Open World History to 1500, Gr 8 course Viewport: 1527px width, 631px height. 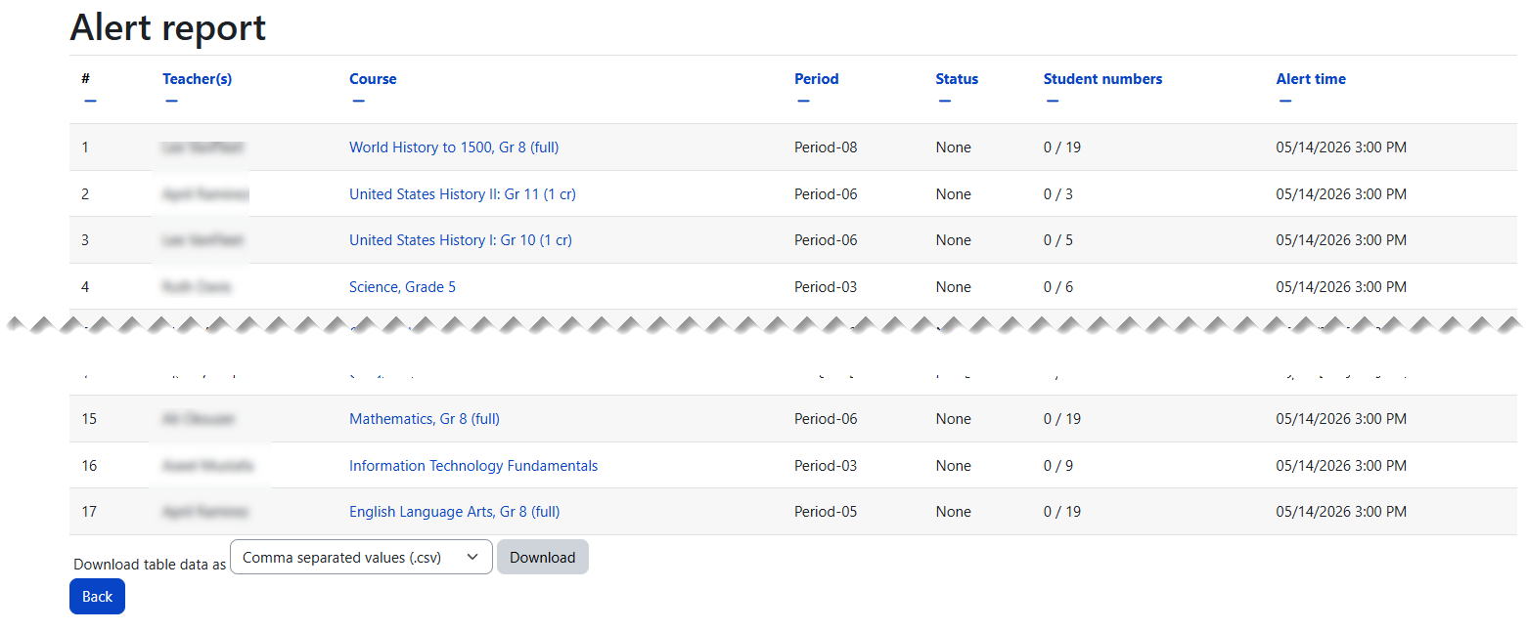[x=454, y=147]
